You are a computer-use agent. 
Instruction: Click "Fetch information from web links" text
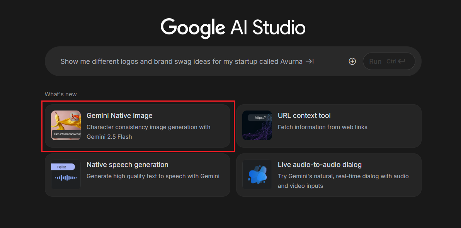[323, 127]
